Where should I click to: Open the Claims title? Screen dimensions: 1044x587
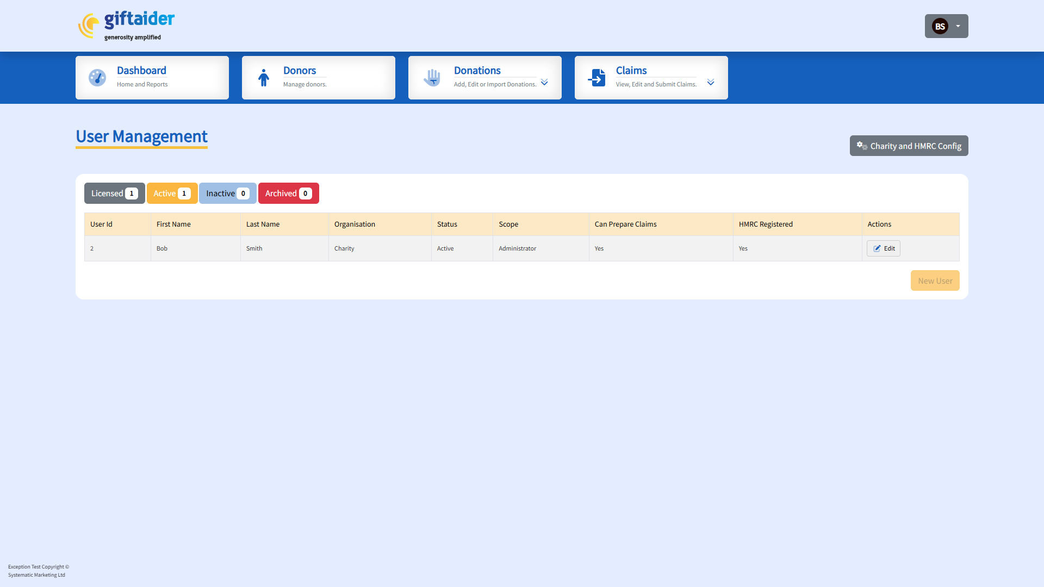tap(631, 71)
